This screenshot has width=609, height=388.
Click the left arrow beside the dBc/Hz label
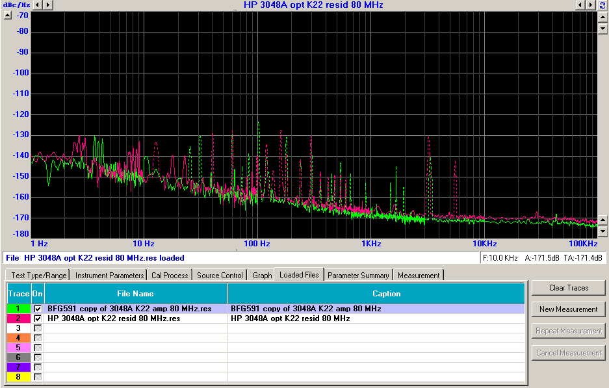pos(37,5)
